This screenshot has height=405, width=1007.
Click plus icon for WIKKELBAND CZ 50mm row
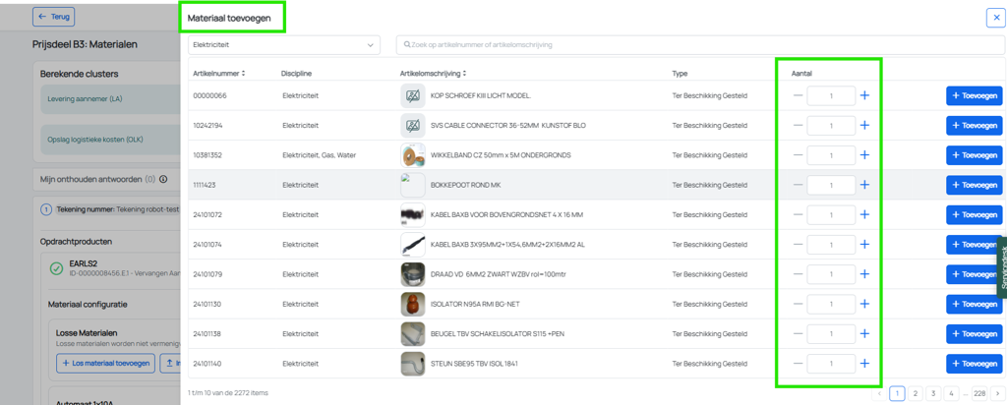pyautogui.click(x=864, y=155)
